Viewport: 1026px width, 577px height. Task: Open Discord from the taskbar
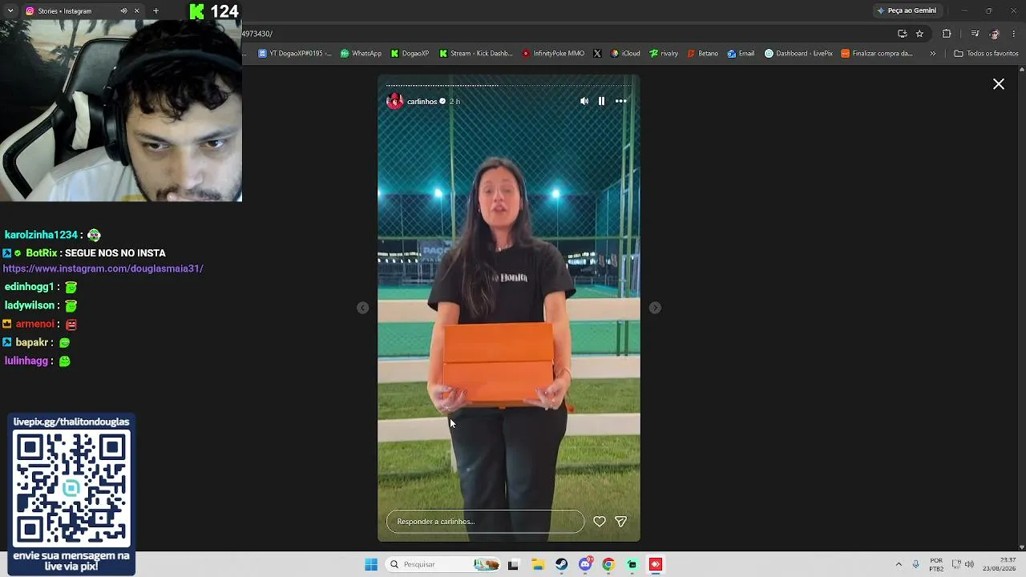point(585,564)
